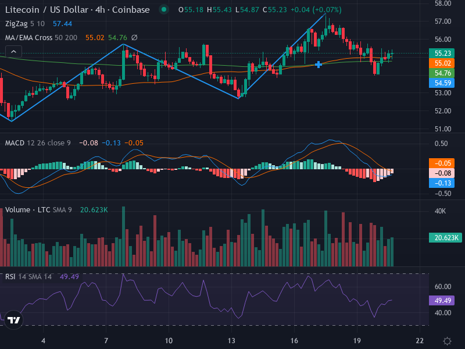This screenshot has height=349, width=465.
Task: Select the RSI indicator label
Action: 10,277
